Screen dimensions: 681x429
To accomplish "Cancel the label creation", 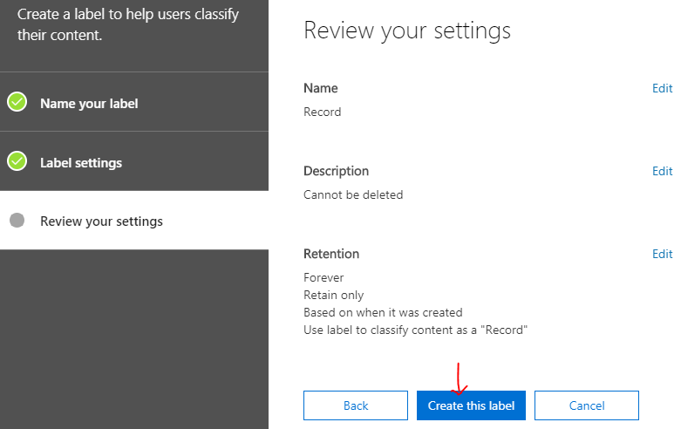I will 586,405.
